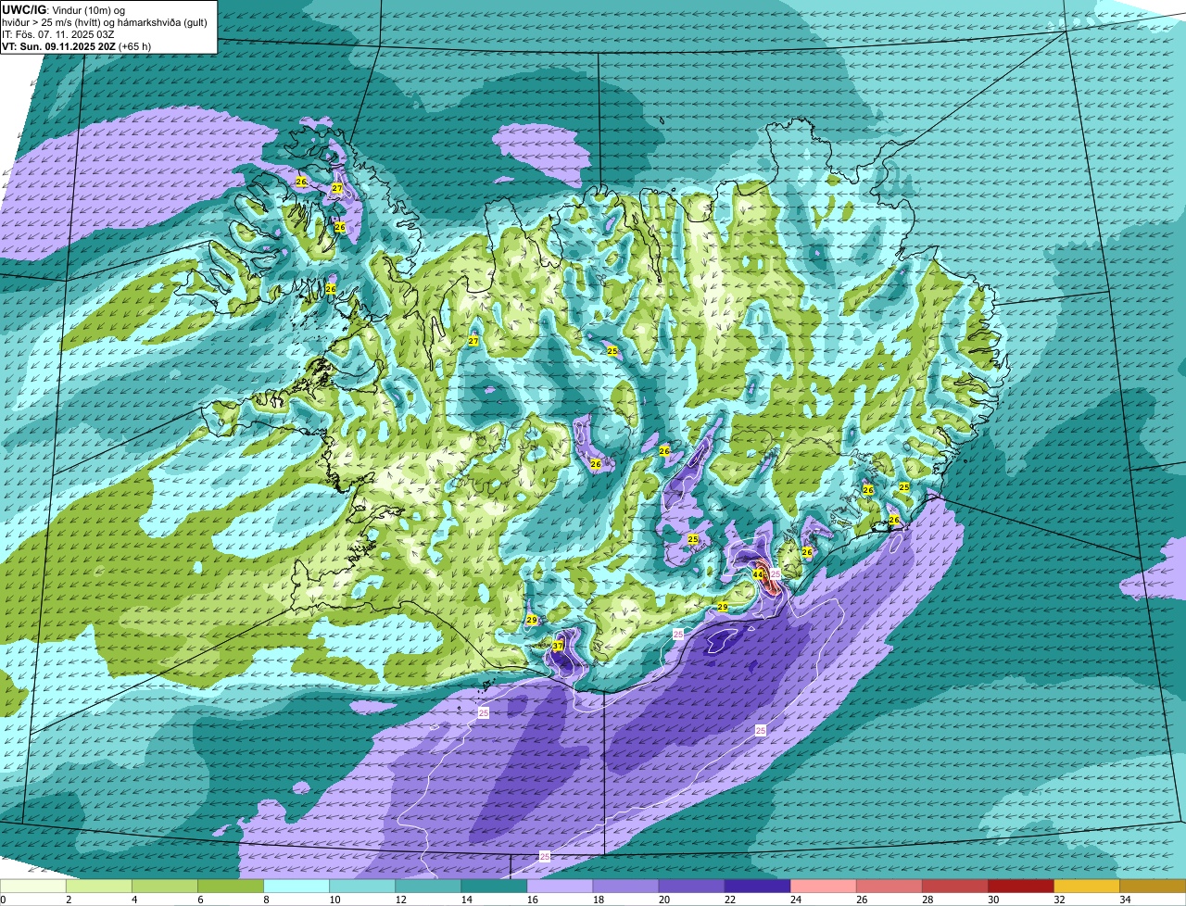Click the header line 'hviður > 25 m/s (hvítt) og hámarkshviða (gult)'
The image size is (1186, 906).
pyautogui.click(x=105, y=22)
